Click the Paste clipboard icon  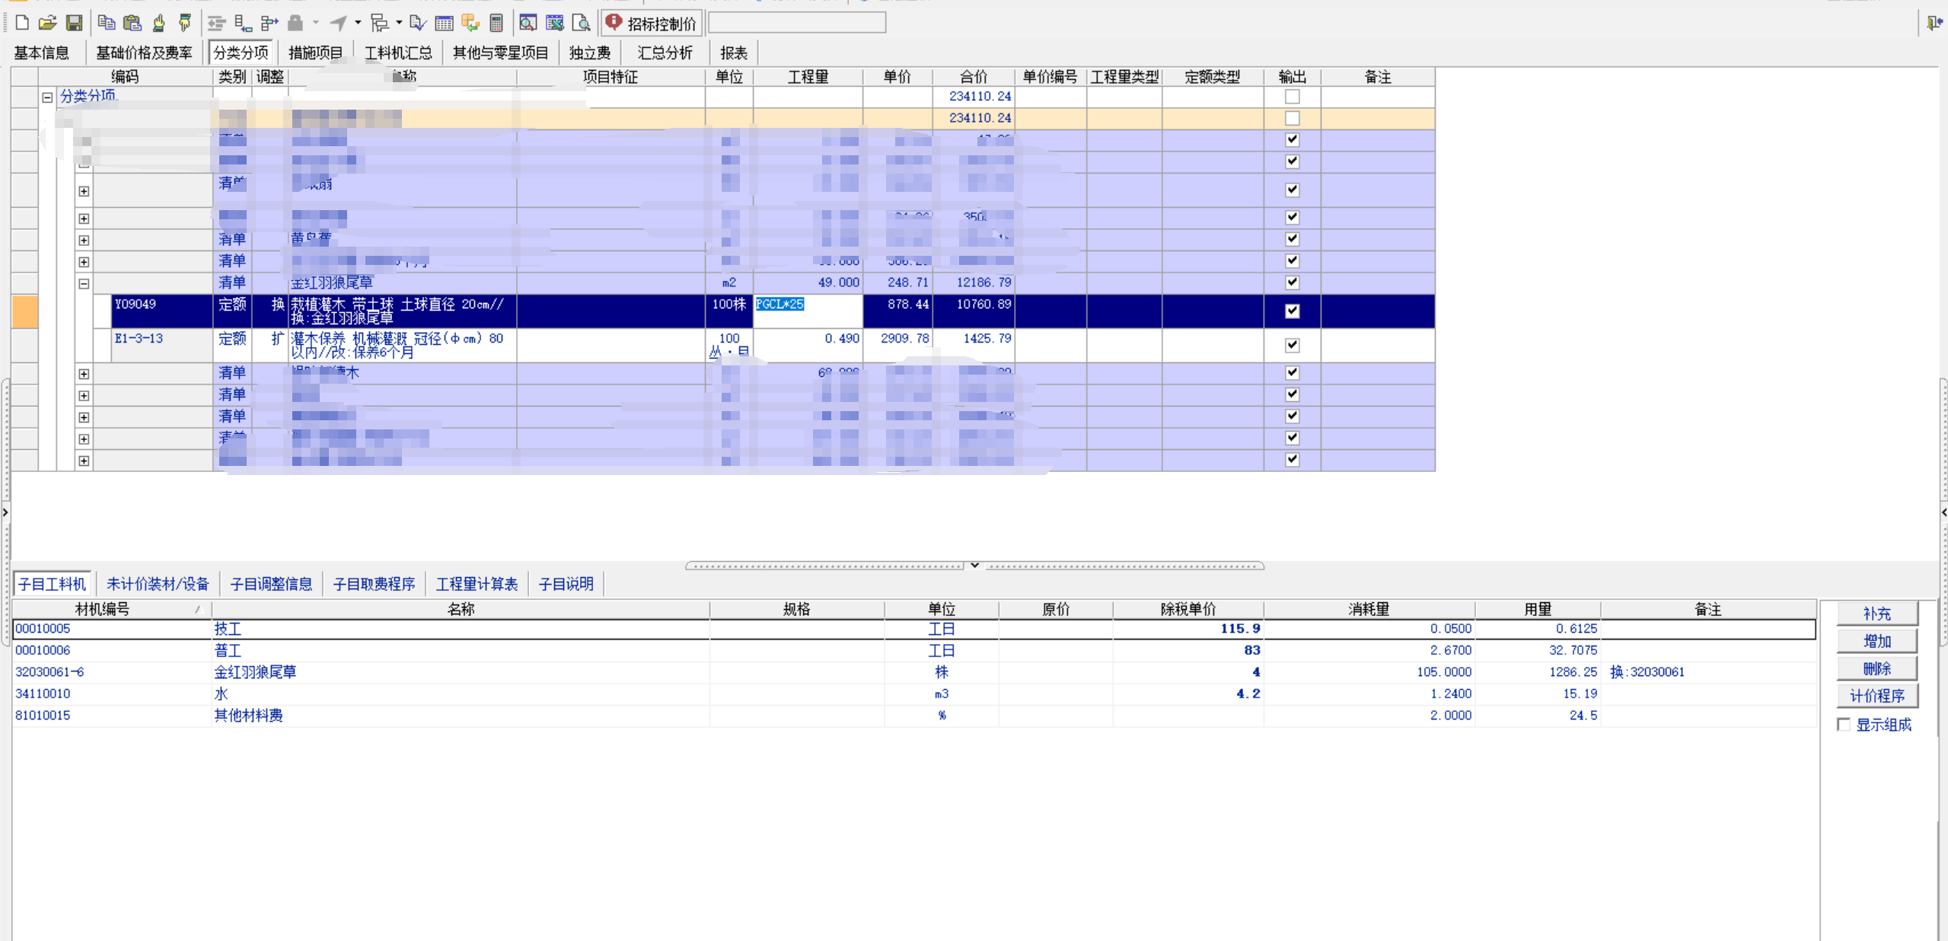coord(132,23)
